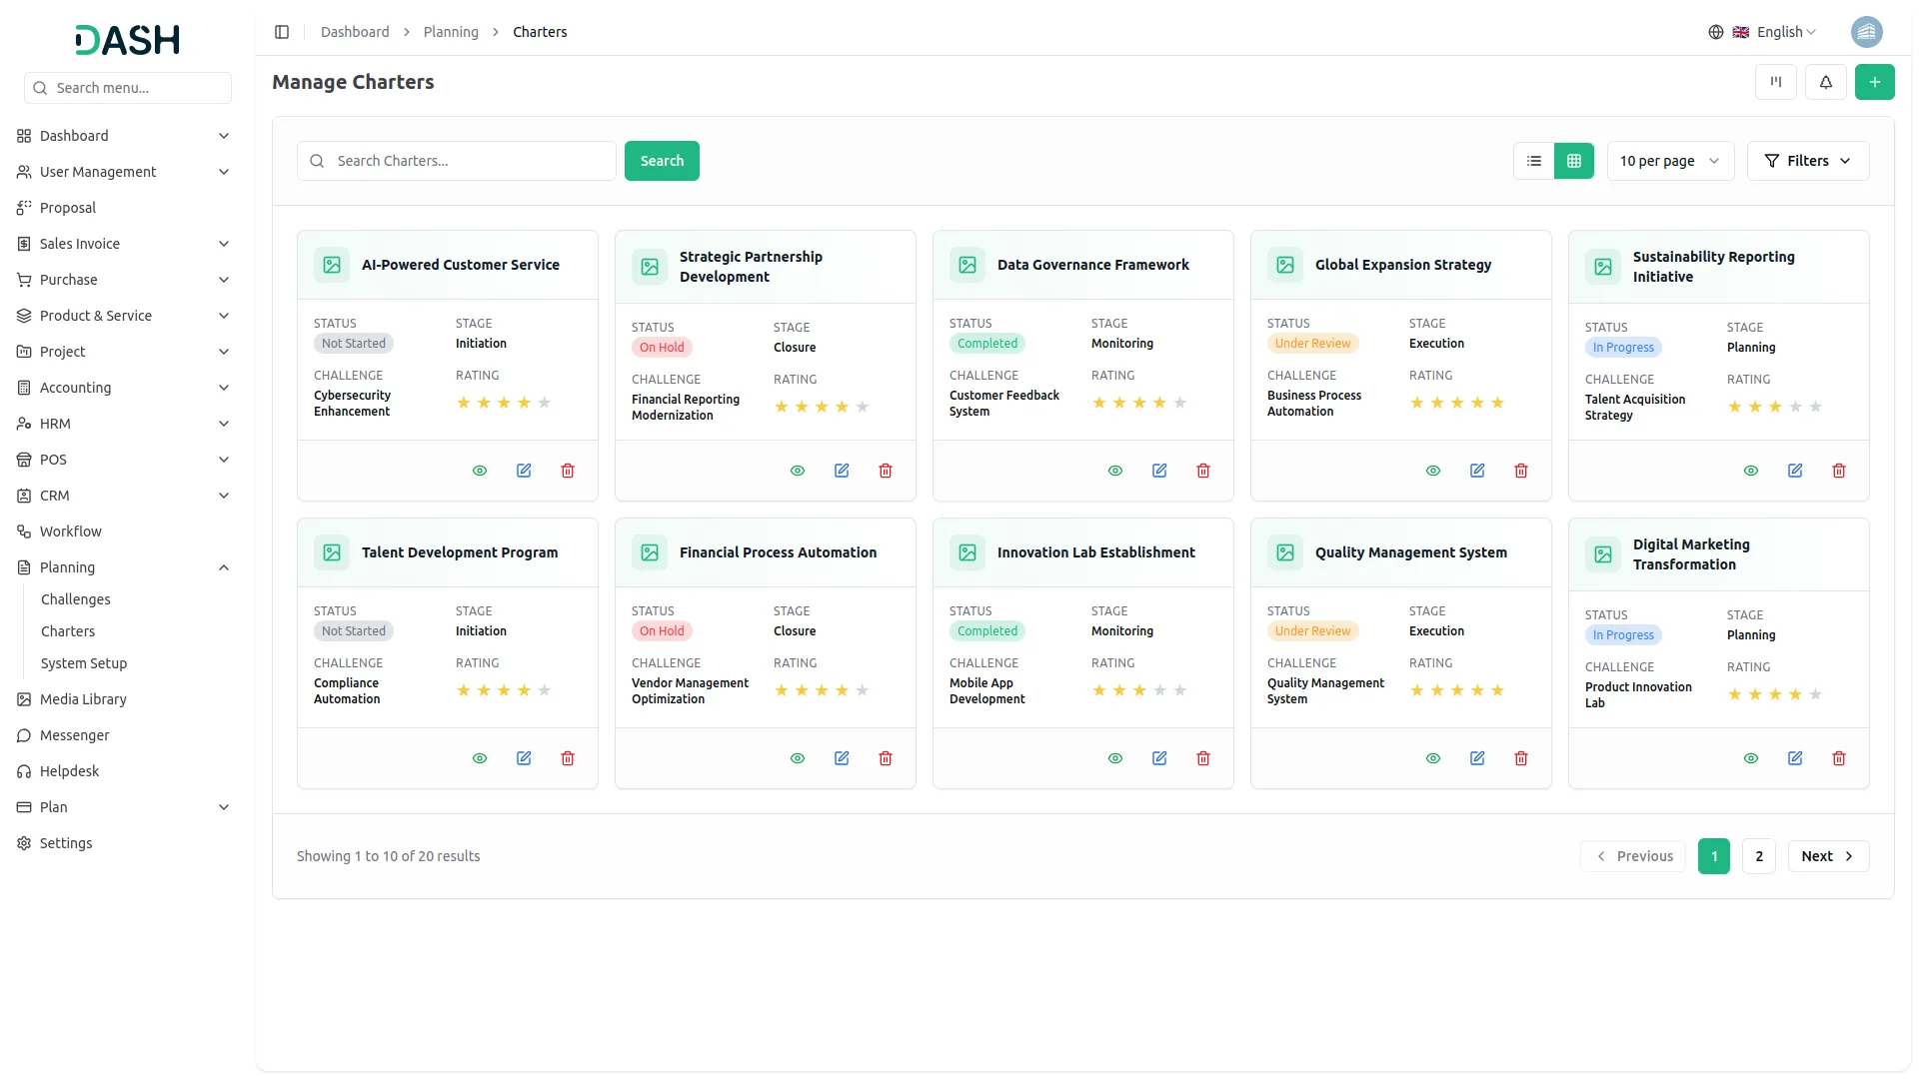Switch to list view layout
The height and width of the screenshot is (1079, 1919).
[x=1533, y=161]
